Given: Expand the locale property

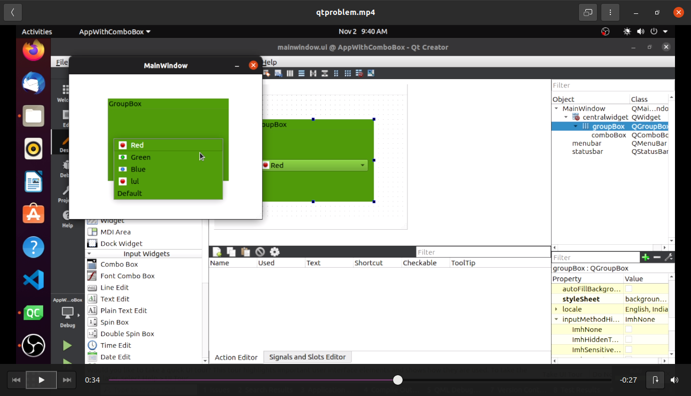Looking at the screenshot, I should (556, 309).
